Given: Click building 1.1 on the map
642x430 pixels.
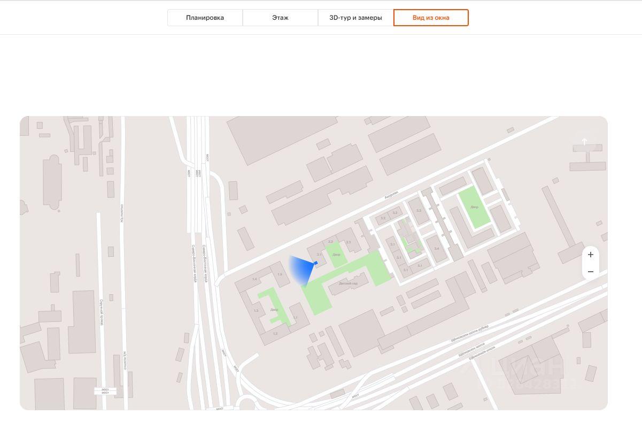Looking at the screenshot, I should pyautogui.click(x=295, y=318).
